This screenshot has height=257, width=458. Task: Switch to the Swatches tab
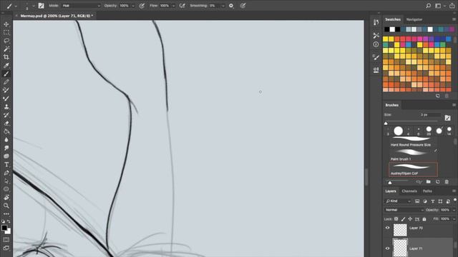tap(393, 19)
